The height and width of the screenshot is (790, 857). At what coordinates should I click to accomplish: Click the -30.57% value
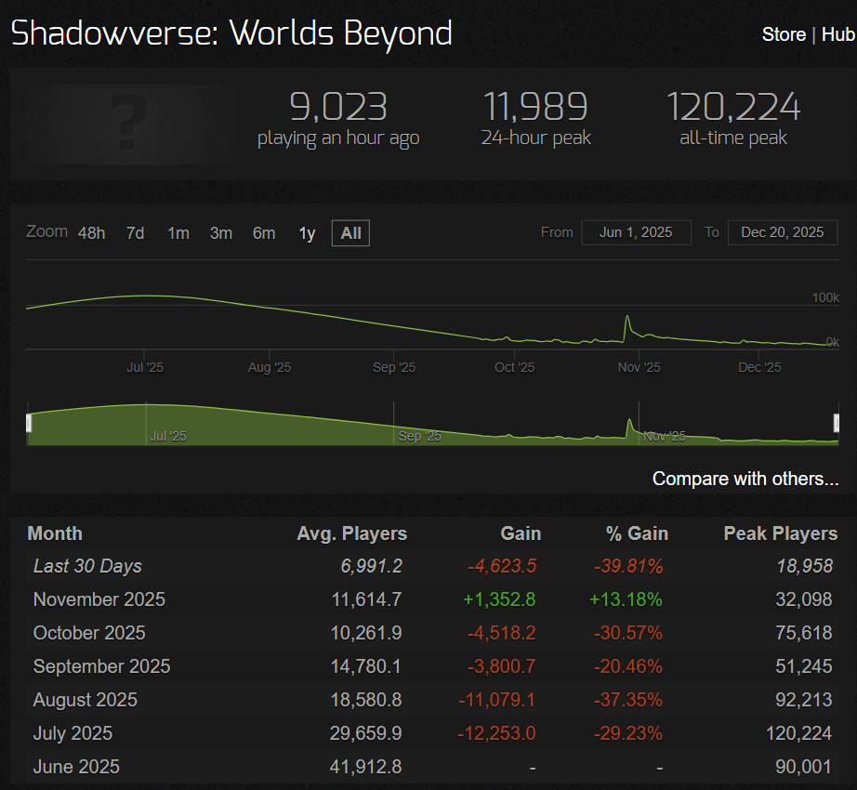628,633
